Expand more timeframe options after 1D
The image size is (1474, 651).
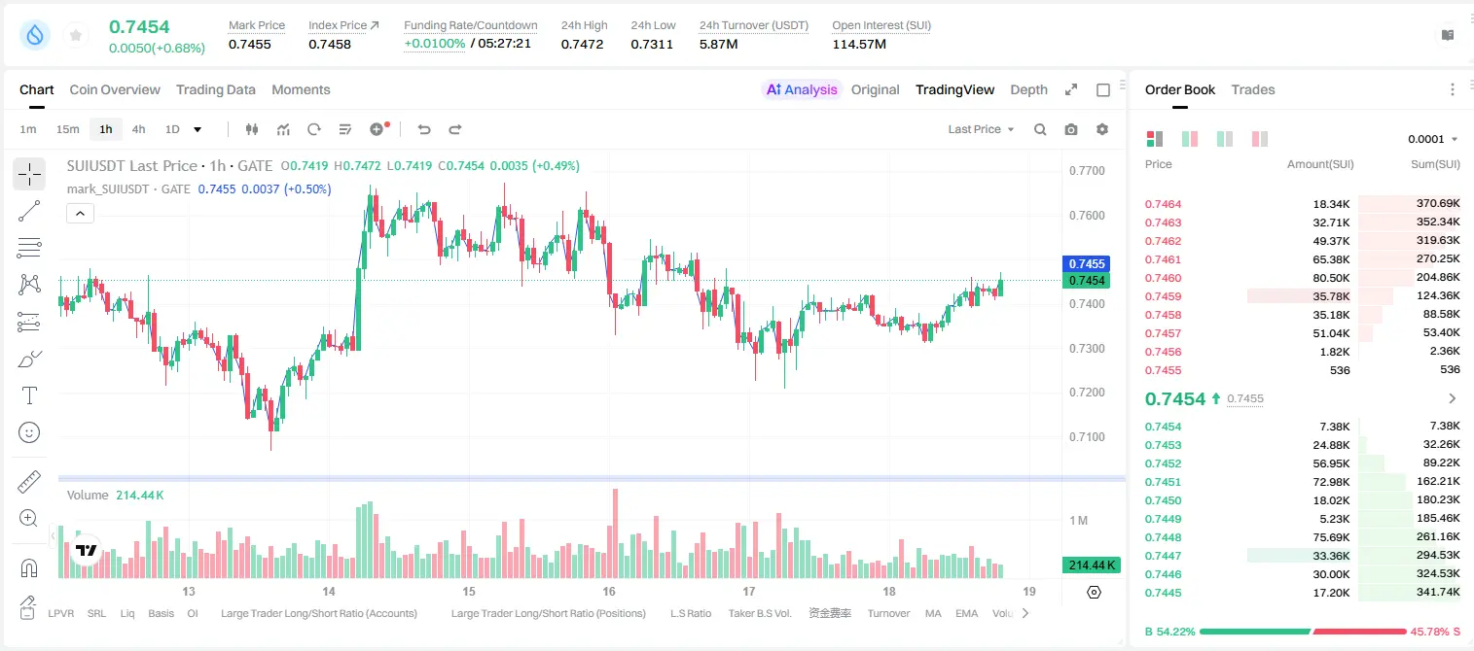[x=198, y=129]
